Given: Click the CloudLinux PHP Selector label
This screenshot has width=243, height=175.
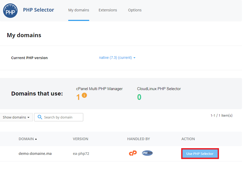Looking at the screenshot, I should pyautogui.click(x=159, y=89).
